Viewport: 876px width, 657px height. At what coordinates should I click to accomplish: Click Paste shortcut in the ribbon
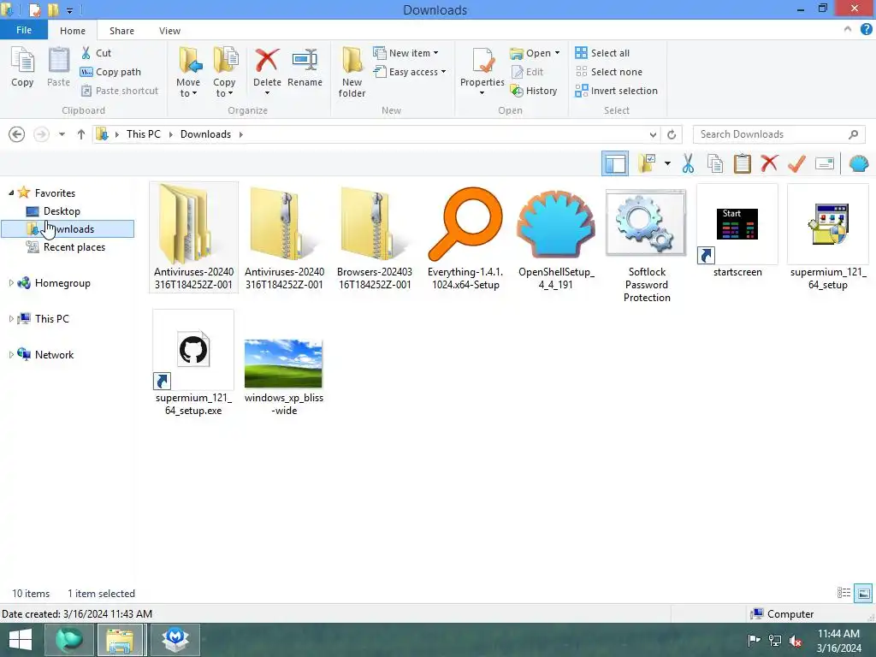(x=120, y=91)
